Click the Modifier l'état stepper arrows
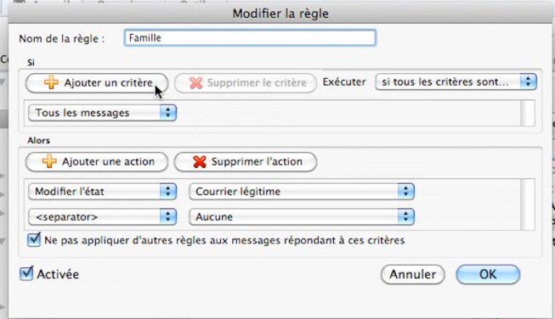The image size is (555, 319). tap(168, 192)
